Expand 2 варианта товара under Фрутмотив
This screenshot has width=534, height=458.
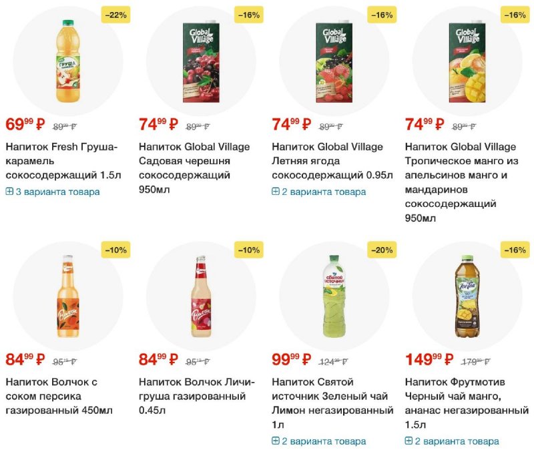pyautogui.click(x=452, y=441)
